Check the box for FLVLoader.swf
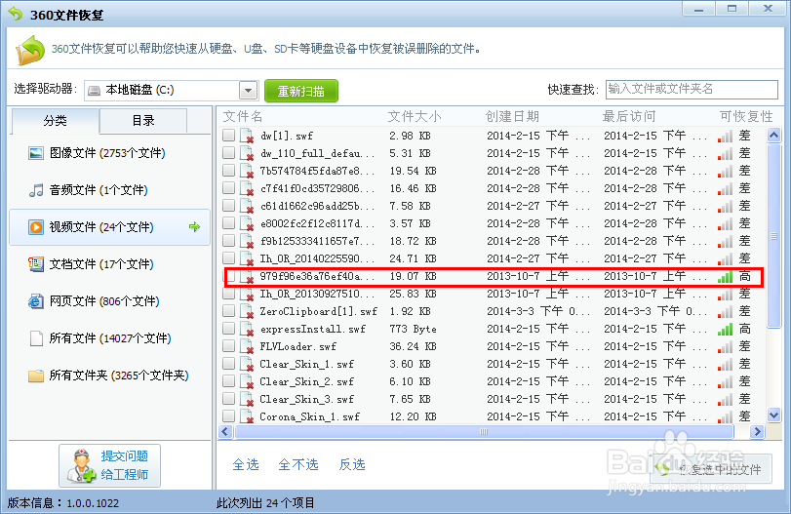 pyautogui.click(x=228, y=346)
